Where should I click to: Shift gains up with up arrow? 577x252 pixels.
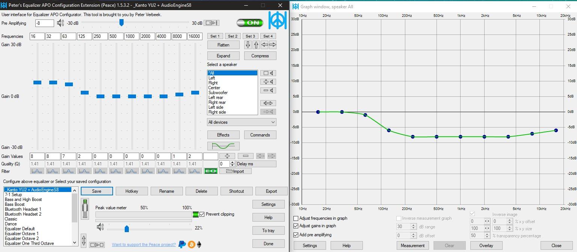click(x=256, y=45)
